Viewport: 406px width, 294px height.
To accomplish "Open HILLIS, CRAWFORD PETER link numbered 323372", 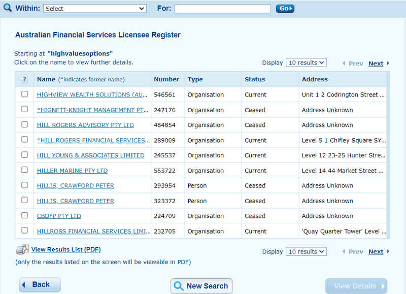I will tap(75, 201).
